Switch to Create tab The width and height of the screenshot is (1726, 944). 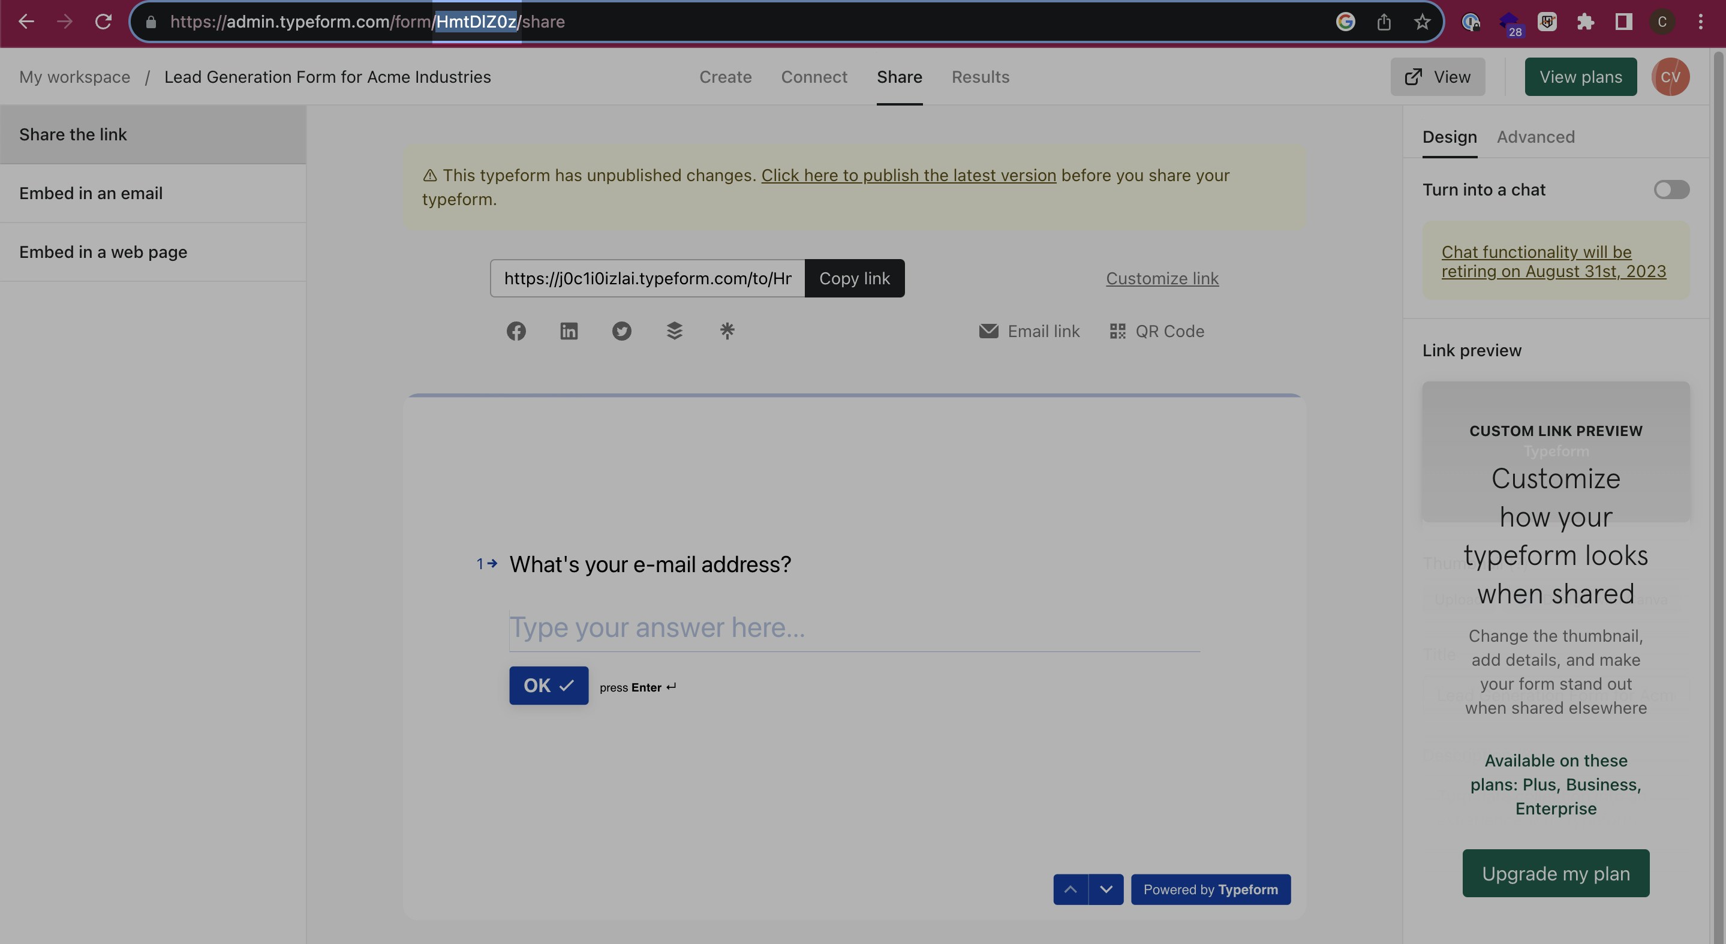pyautogui.click(x=725, y=77)
